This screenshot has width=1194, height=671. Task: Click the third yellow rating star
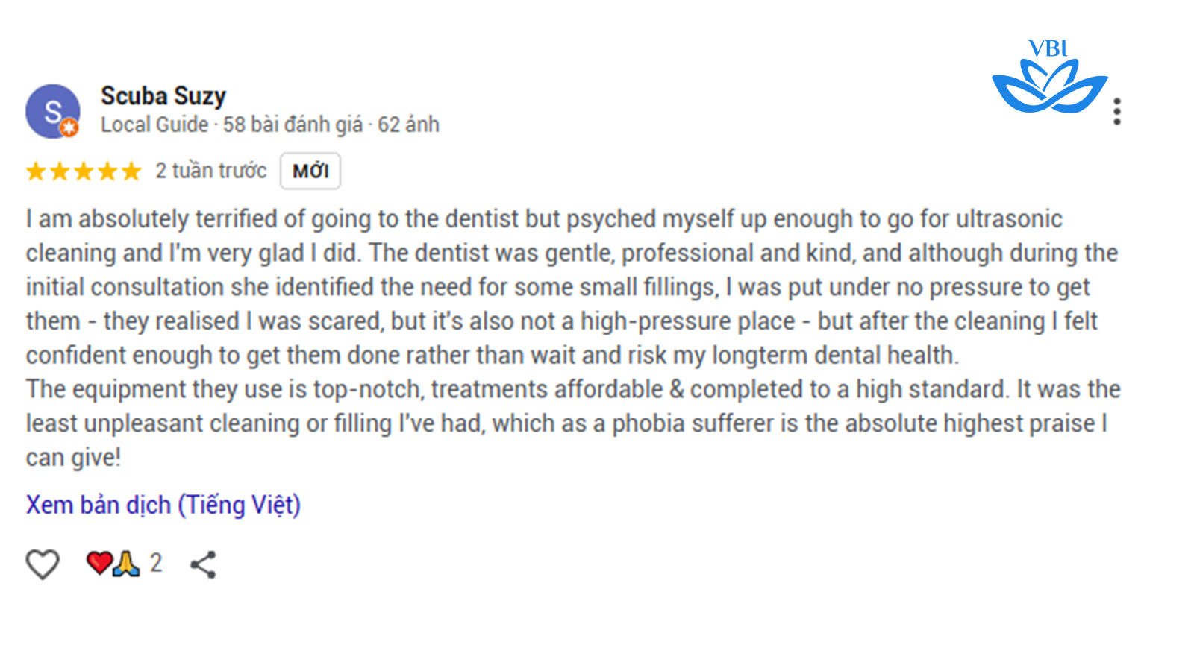[84, 171]
